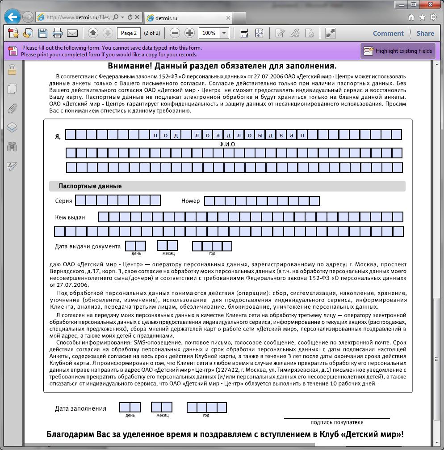Click the 100% zoom value field
This screenshot has height=450, width=444.
[x=209, y=33]
